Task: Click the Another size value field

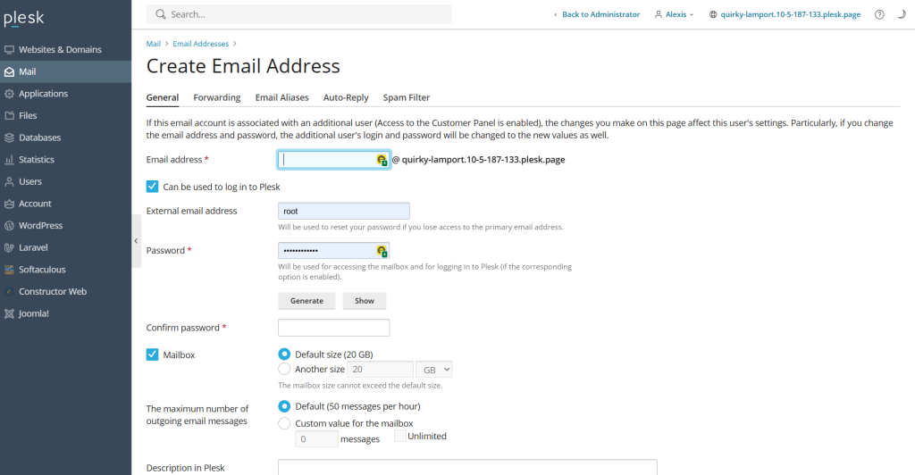Action: point(381,370)
